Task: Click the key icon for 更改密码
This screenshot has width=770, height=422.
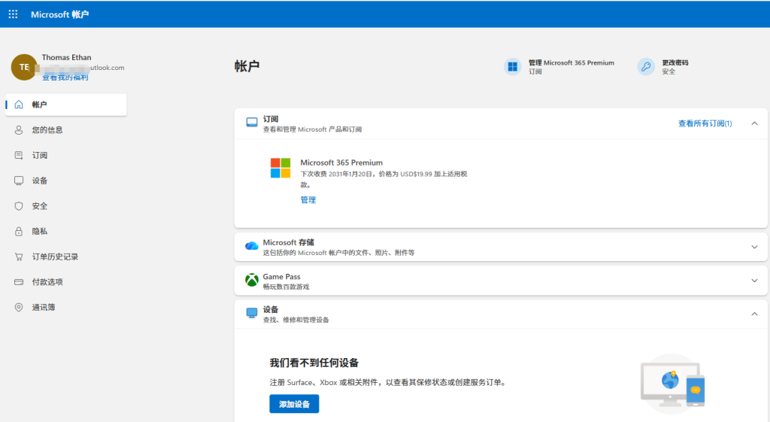Action: point(646,67)
